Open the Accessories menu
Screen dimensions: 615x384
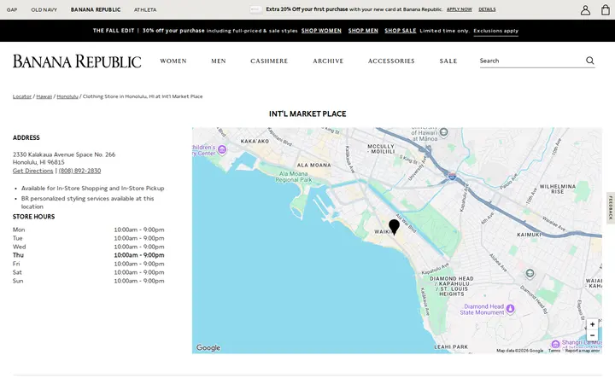391,61
